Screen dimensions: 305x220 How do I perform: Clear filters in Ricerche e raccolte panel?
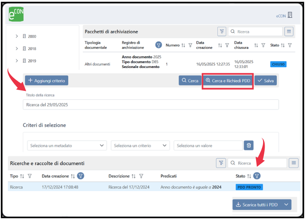point(221,163)
